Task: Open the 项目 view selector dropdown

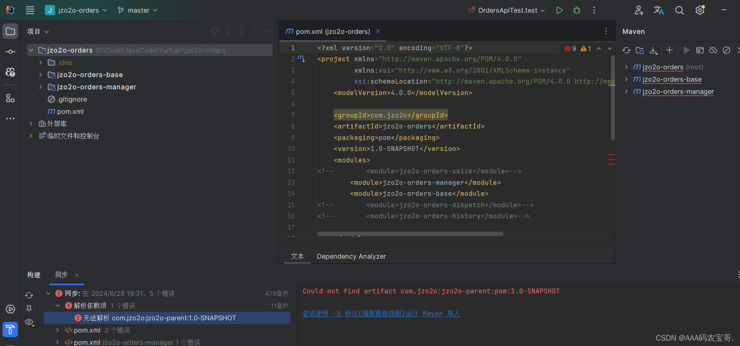Action: tap(38, 31)
